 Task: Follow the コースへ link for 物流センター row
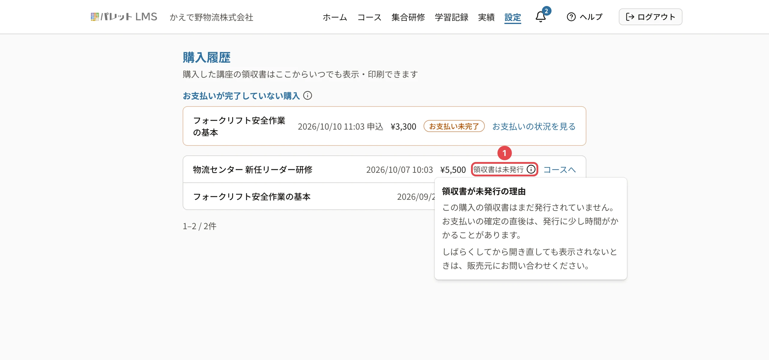coord(560,169)
